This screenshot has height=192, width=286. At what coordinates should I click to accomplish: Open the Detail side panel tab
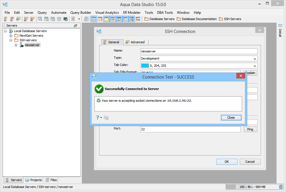coord(280,30)
